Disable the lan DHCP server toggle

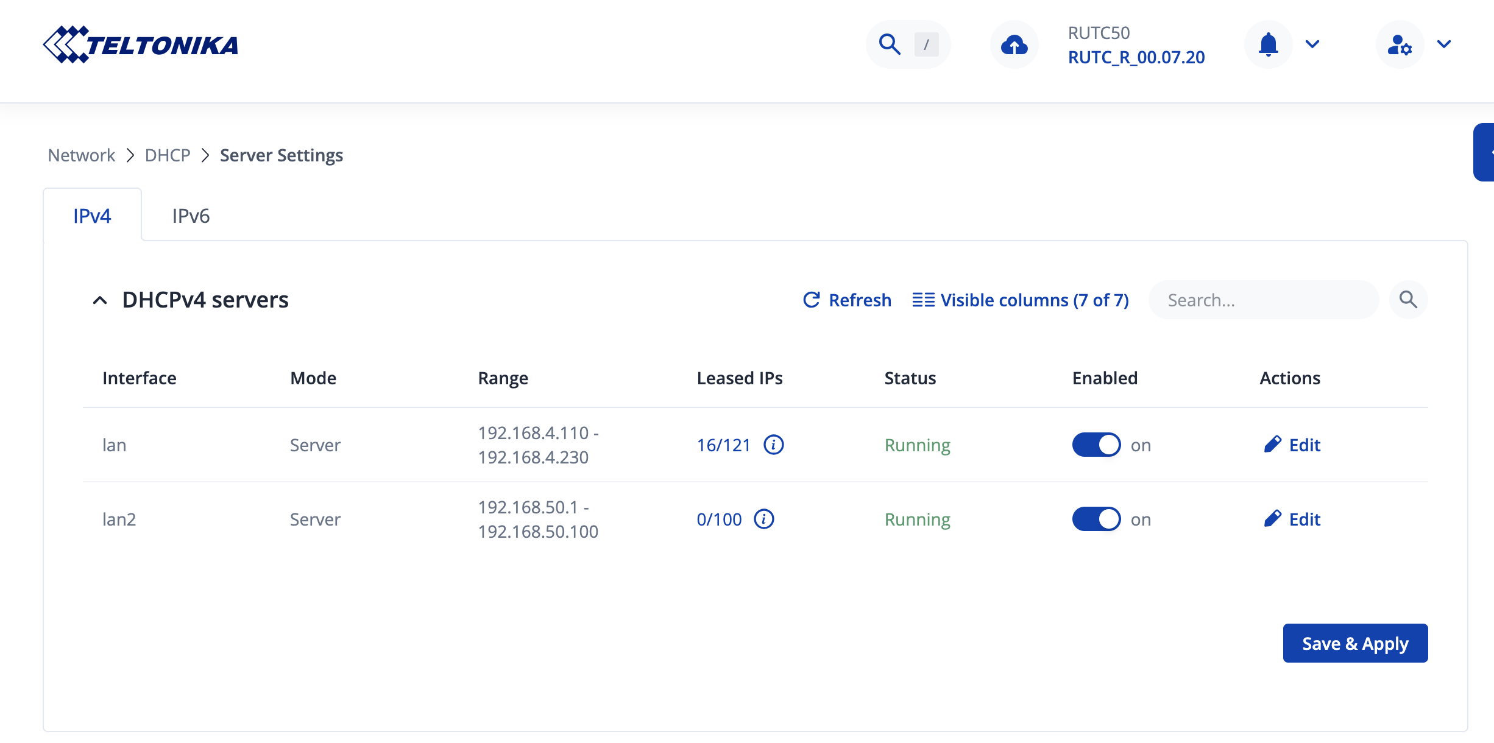1096,445
